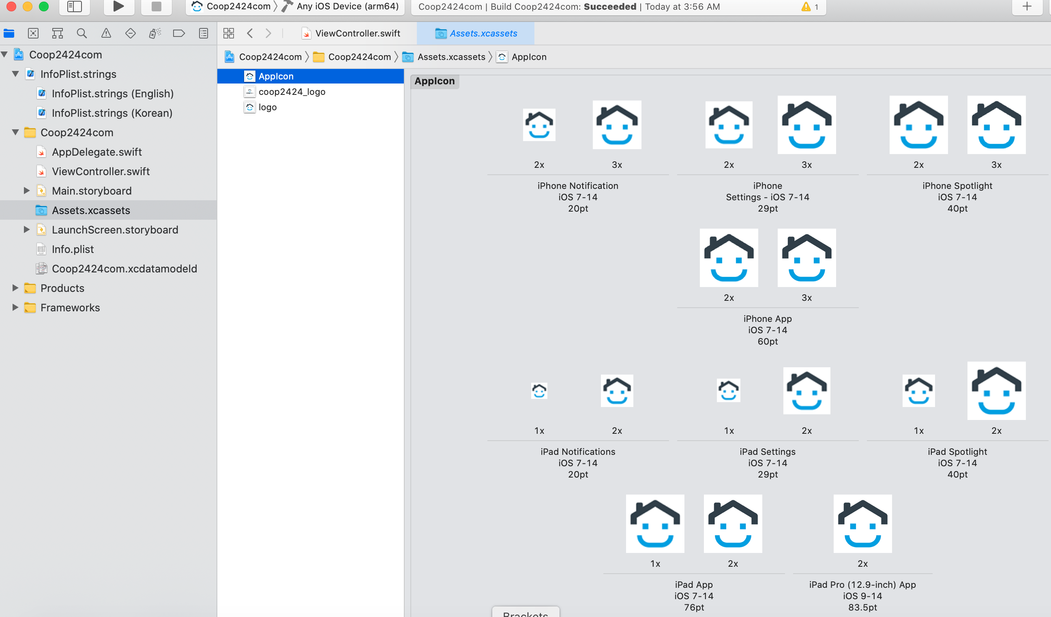Image resolution: width=1051 pixels, height=617 pixels.
Task: Open the Symbol navigator icon
Action: (58, 33)
